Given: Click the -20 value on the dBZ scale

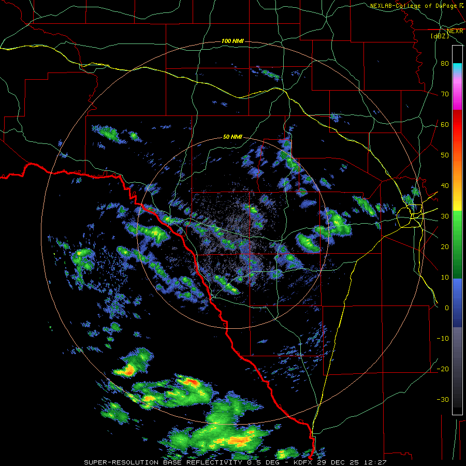Looking at the screenshot, I should coord(443,369).
